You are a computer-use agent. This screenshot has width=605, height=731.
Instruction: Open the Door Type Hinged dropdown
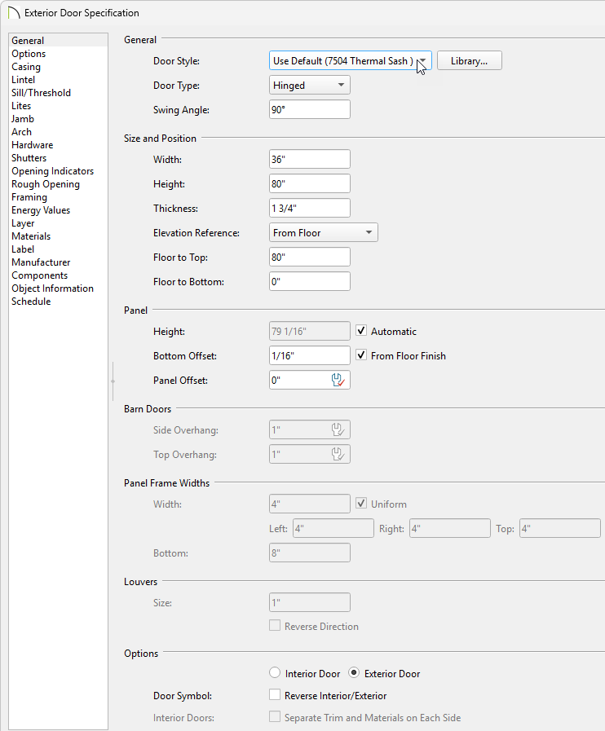(x=310, y=86)
